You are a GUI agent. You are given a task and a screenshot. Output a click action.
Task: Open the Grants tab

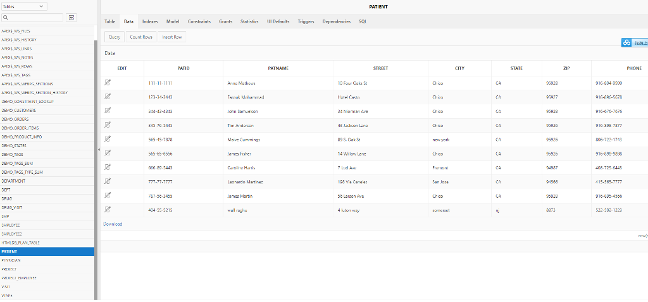pyautogui.click(x=226, y=21)
